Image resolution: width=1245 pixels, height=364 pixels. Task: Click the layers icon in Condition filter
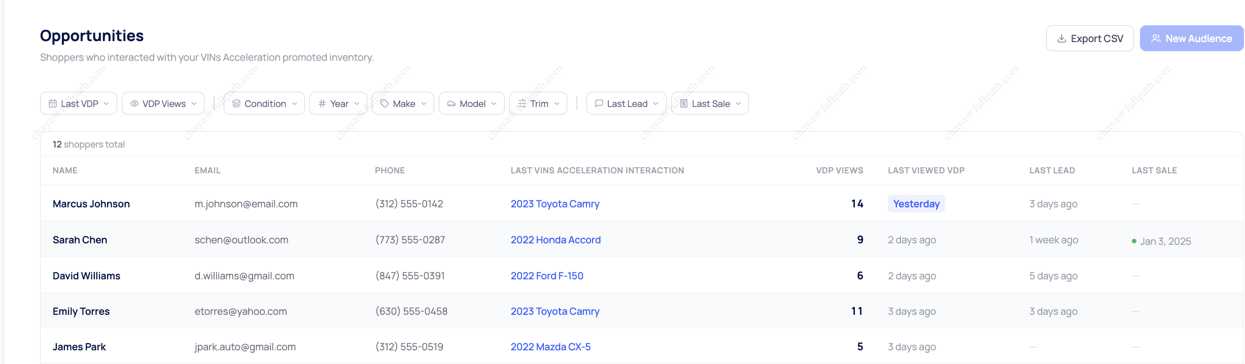tap(236, 103)
